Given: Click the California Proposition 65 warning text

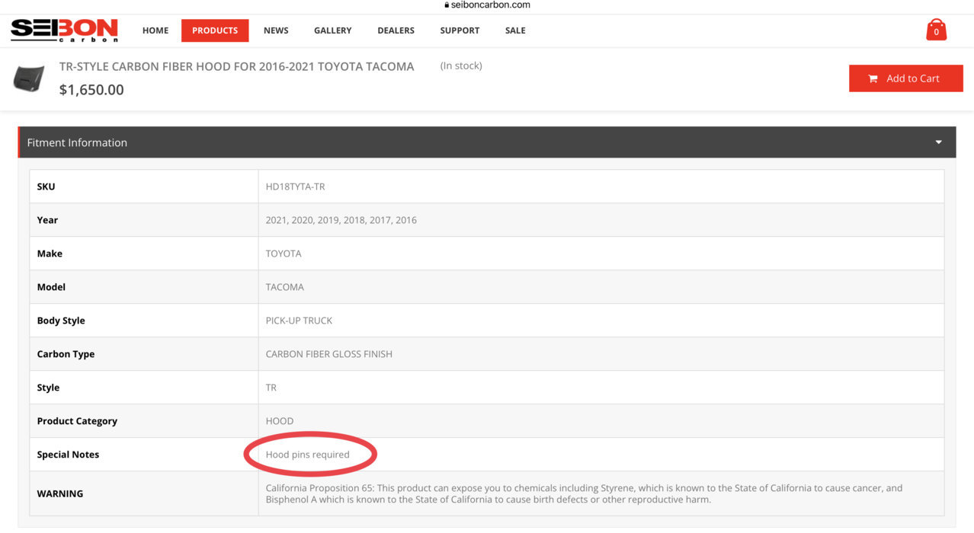Looking at the screenshot, I should (x=584, y=493).
